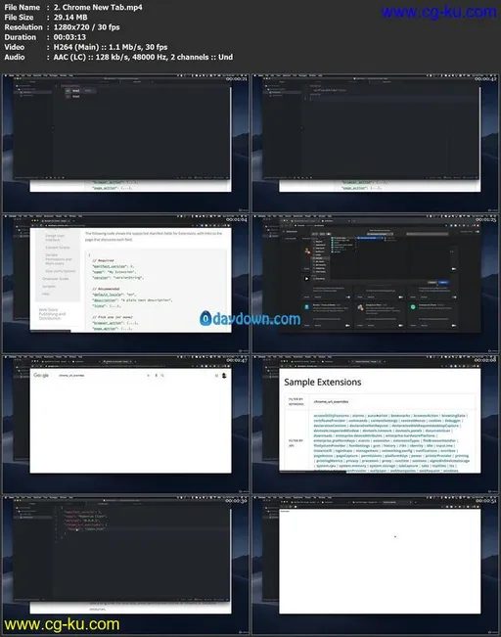Click the '// Required' comment in manifest code

(x=103, y=260)
